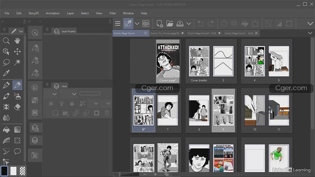Open the Quick Access circle icon
Viewport: 315px width, 177px height.
[x=35, y=33]
